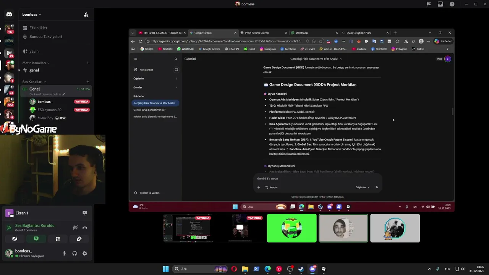Select the green Minecraft avatar participant tile
This screenshot has width=489, height=275.
pyautogui.click(x=292, y=228)
